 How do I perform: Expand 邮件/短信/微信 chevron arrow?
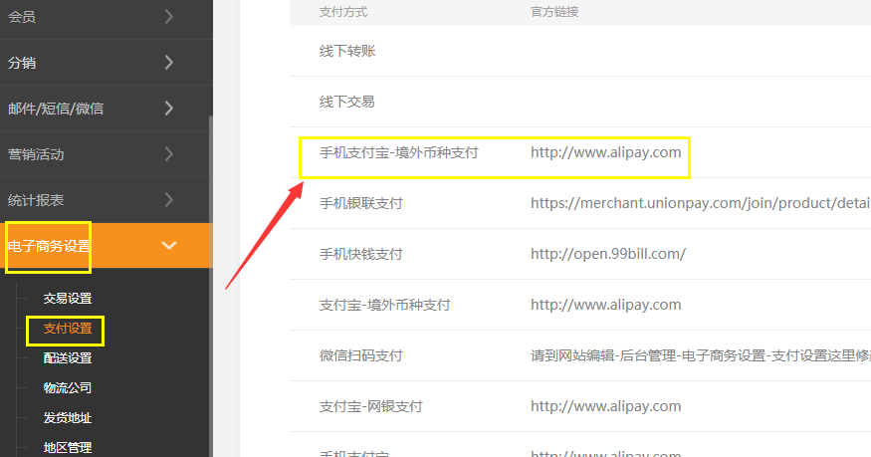click(x=169, y=109)
